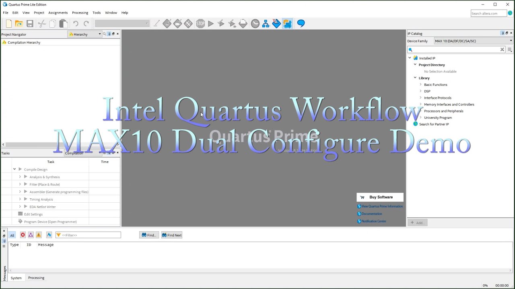Toggle the blue flag messages filter
Viewport: 515px width, 289px height.
tap(49, 235)
